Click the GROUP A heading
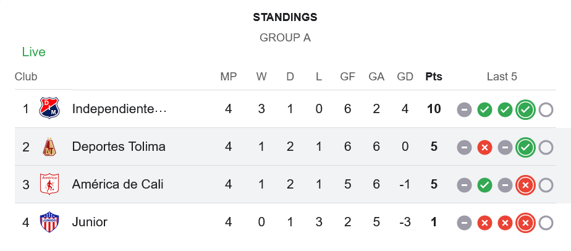 [x=285, y=37]
